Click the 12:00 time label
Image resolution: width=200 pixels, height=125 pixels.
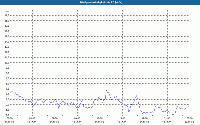click(x=100, y=118)
